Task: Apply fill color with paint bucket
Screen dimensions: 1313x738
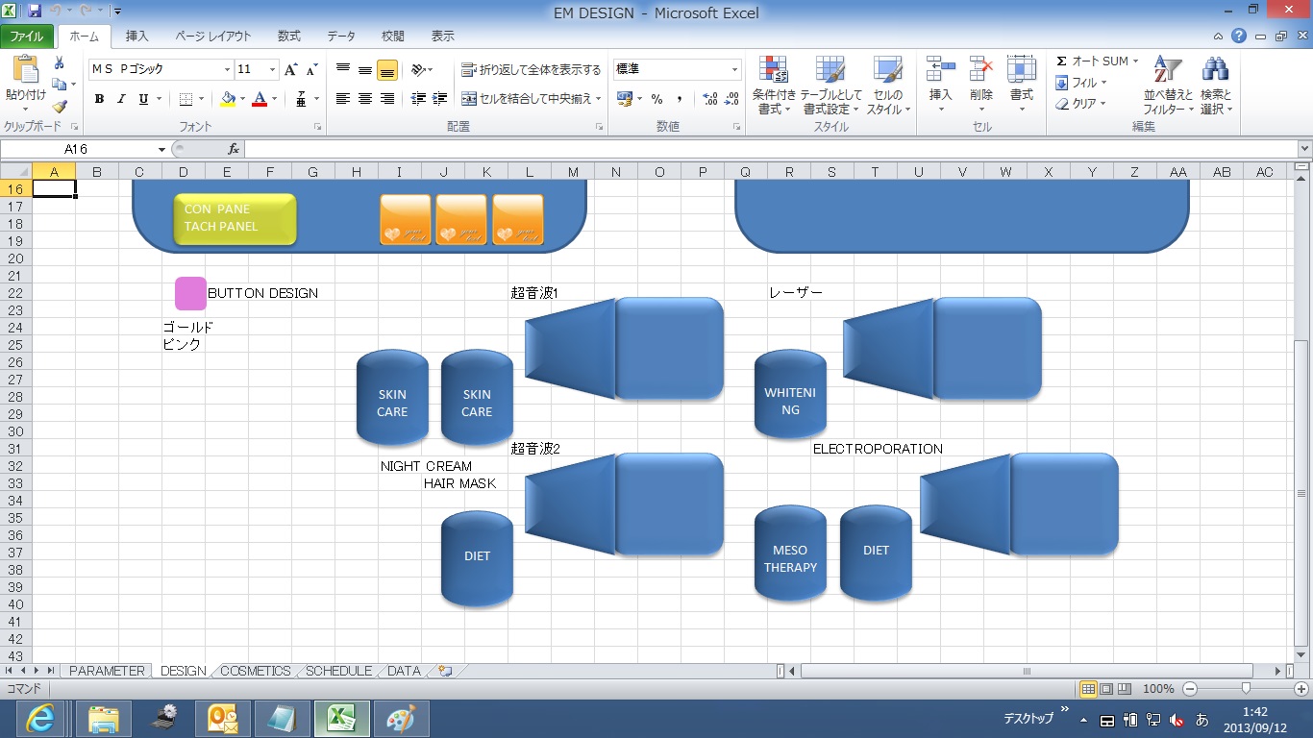Action: (x=228, y=99)
